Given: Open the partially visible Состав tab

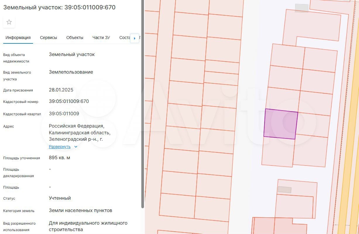Looking at the screenshot, I should [x=124, y=38].
